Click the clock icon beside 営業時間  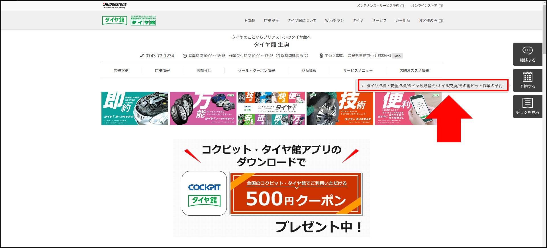tap(185, 56)
